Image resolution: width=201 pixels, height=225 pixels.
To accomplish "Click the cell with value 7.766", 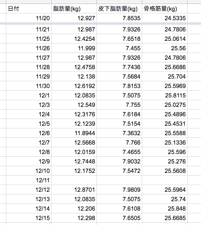I will pos(119,142).
